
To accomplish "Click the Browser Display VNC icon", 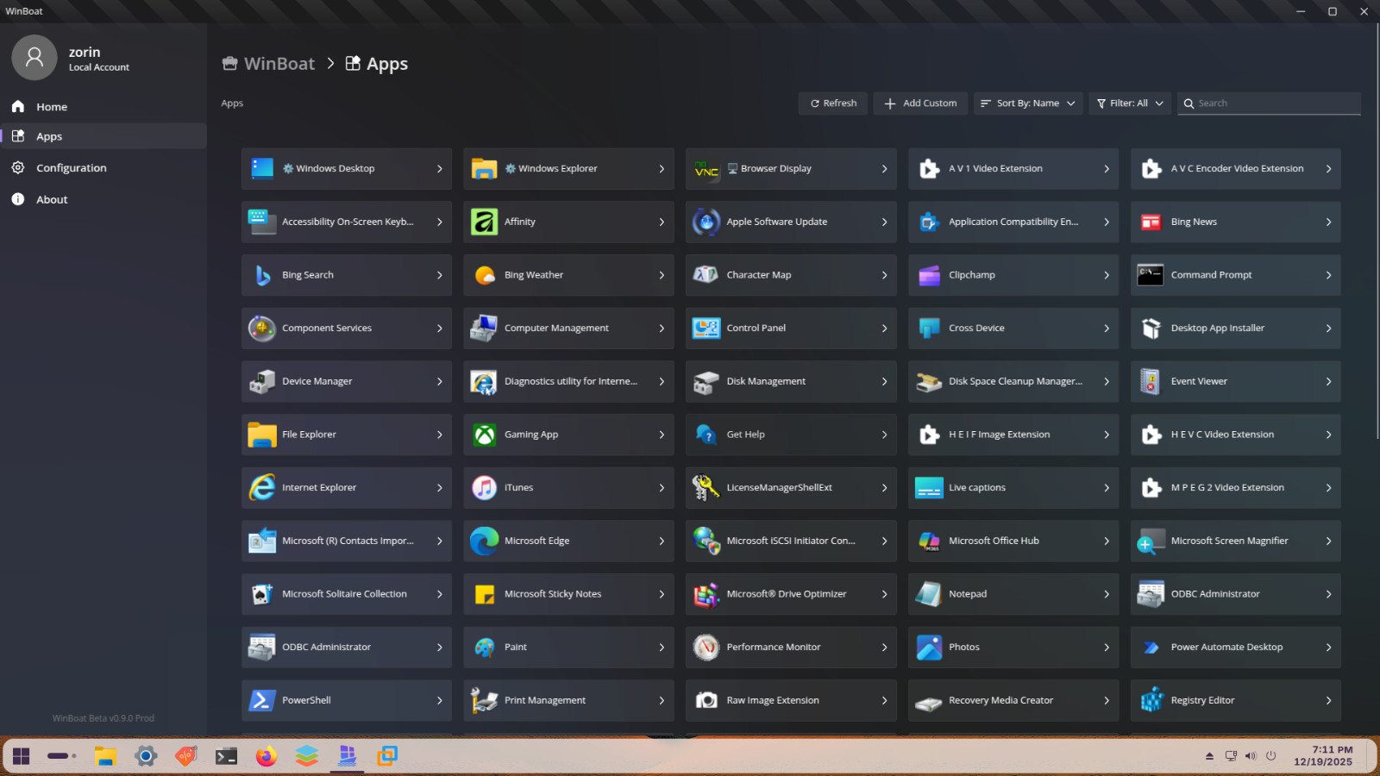I will 706,169.
